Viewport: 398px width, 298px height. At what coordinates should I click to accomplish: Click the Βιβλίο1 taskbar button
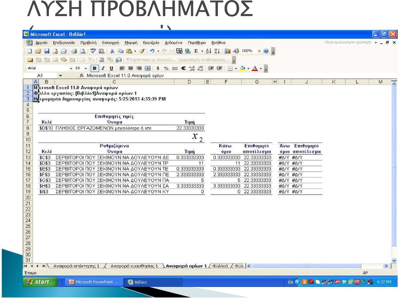(x=153, y=282)
